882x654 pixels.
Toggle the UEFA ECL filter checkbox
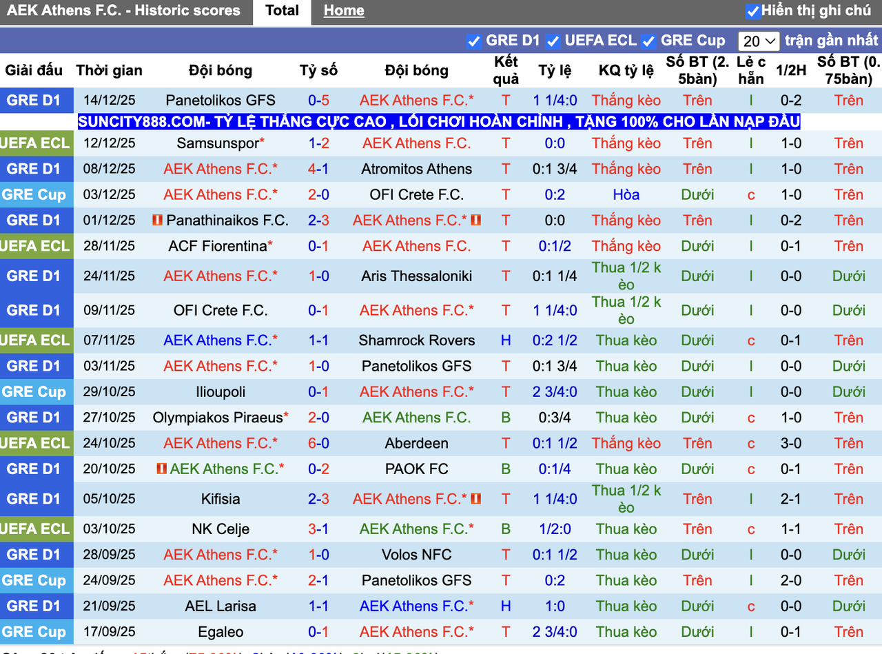pos(553,41)
